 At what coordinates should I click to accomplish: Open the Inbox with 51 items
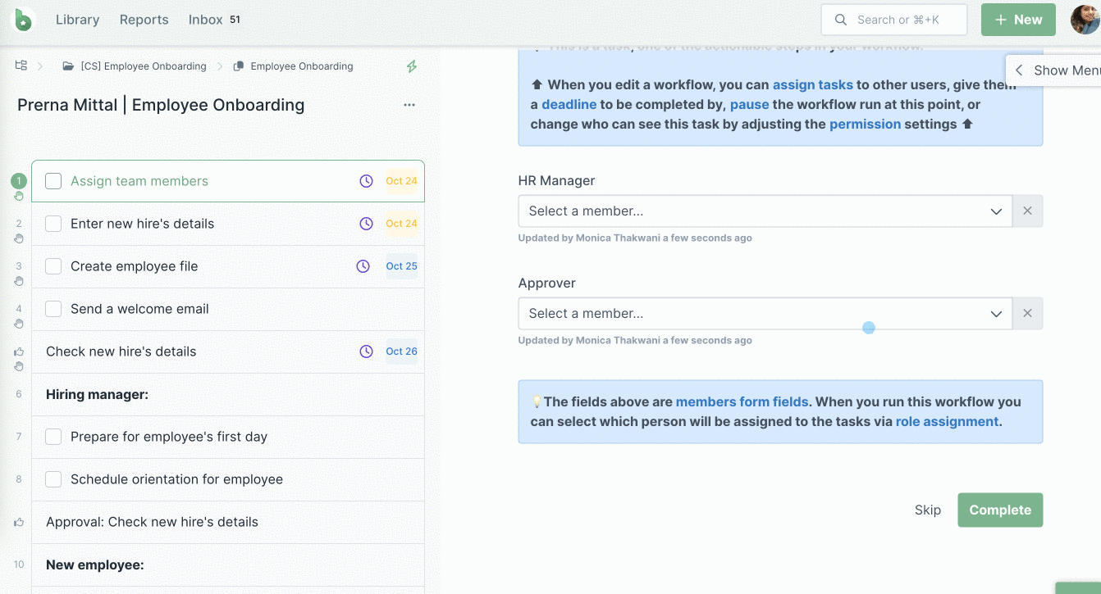point(214,20)
